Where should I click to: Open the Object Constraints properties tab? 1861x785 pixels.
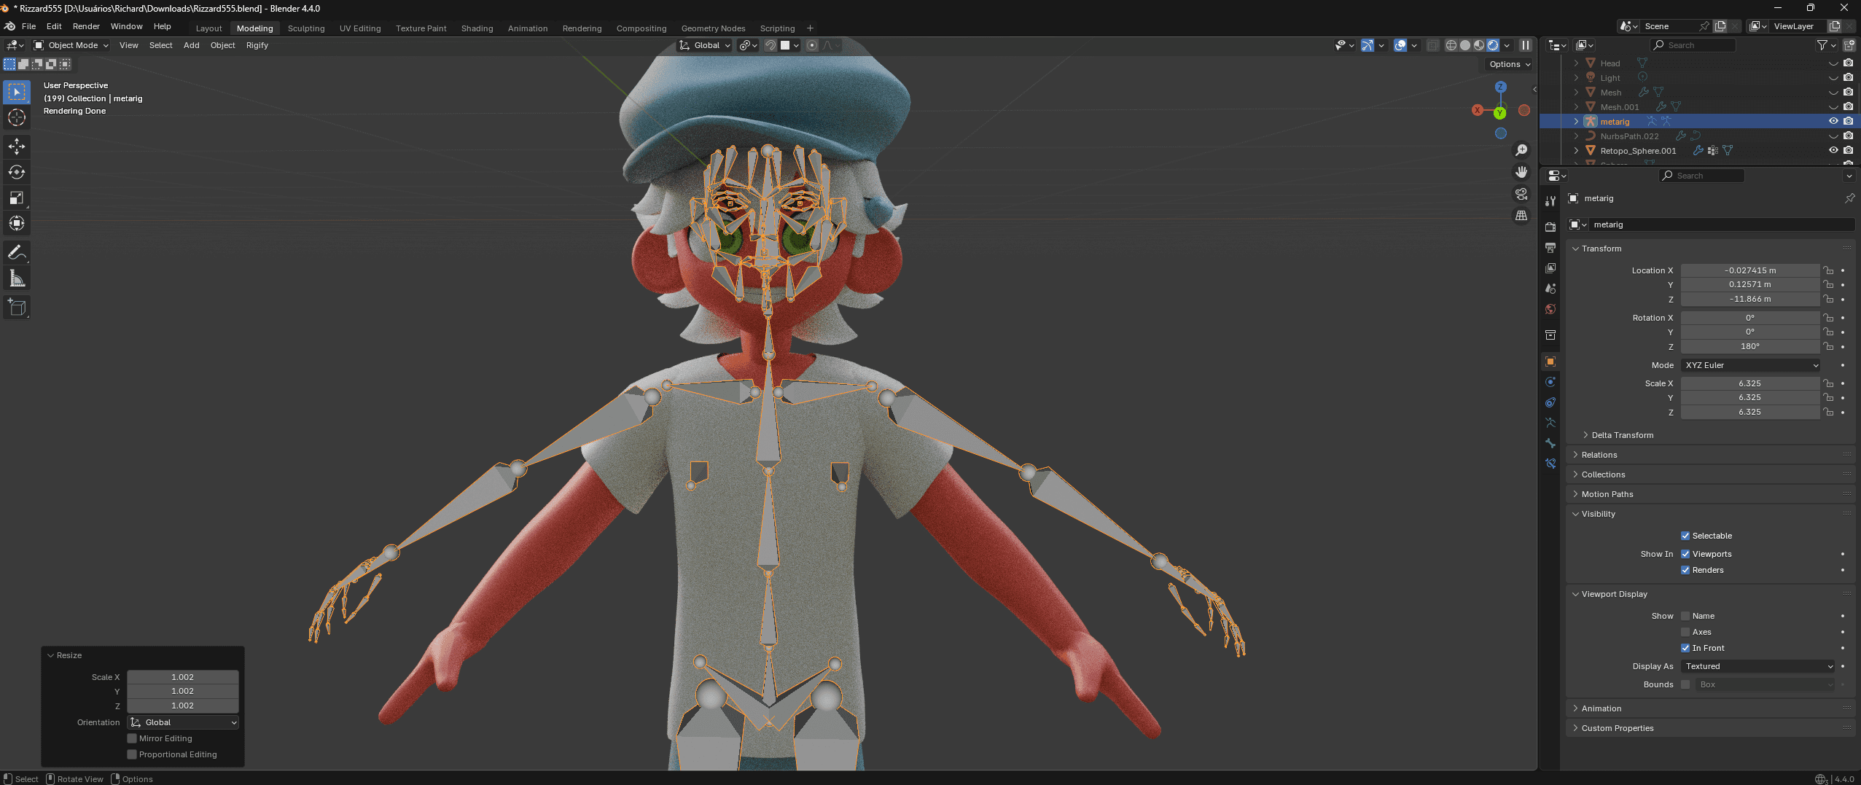click(x=1550, y=402)
